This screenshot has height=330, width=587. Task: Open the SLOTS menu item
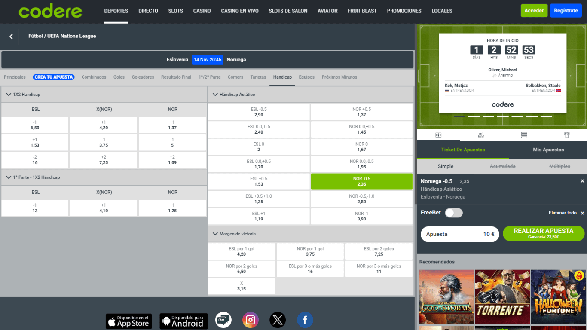tap(176, 11)
